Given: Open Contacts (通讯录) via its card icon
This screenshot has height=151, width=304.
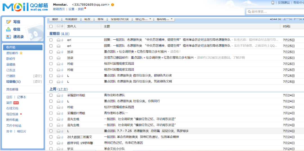Looking at the screenshot, I should (x=9, y=37).
